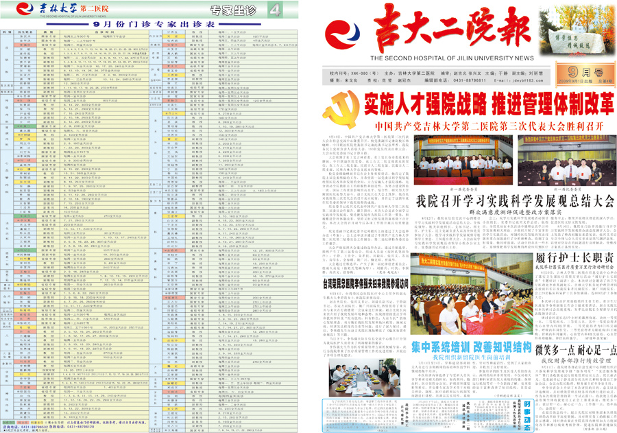Click the headline 实施人才强院战略 推进管理体制改革
This screenshot has width=617, height=433.
tap(489, 104)
